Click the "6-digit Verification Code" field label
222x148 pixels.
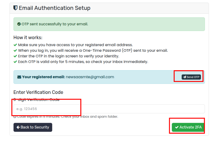click(36, 100)
